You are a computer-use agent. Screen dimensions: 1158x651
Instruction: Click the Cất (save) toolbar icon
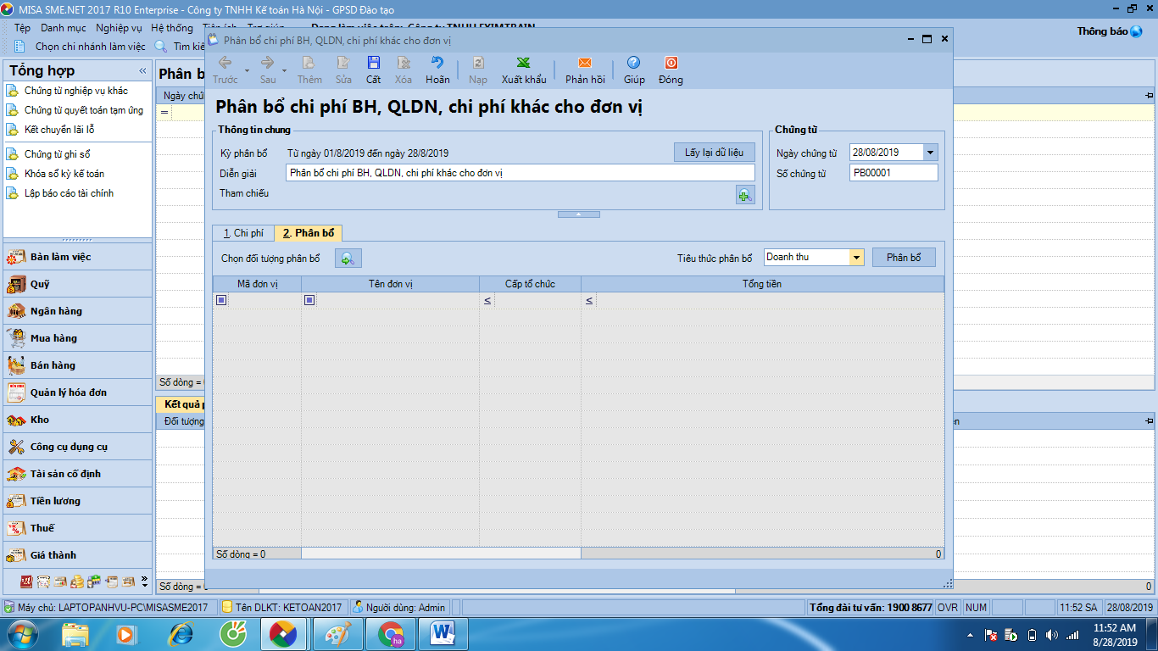(x=373, y=63)
